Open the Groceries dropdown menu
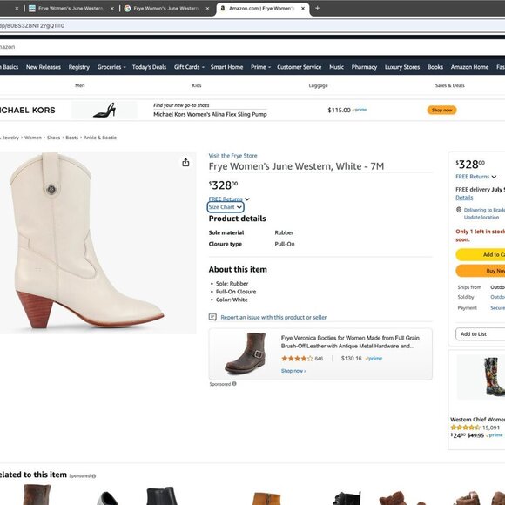505x505 pixels. 111,67
